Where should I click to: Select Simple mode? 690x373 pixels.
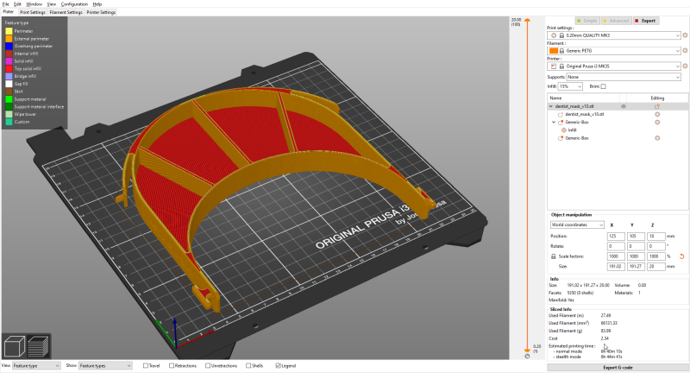587,21
